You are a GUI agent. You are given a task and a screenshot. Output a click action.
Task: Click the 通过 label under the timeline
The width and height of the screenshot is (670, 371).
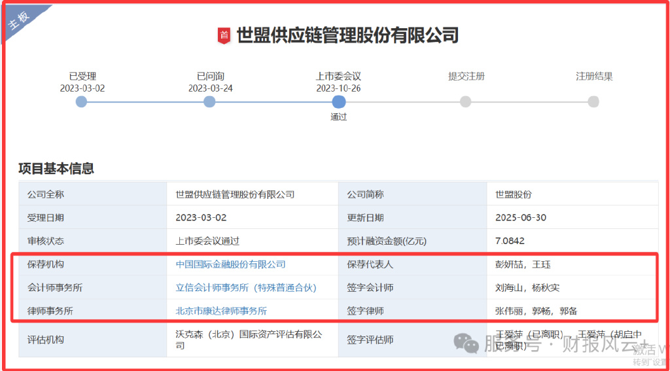click(339, 116)
